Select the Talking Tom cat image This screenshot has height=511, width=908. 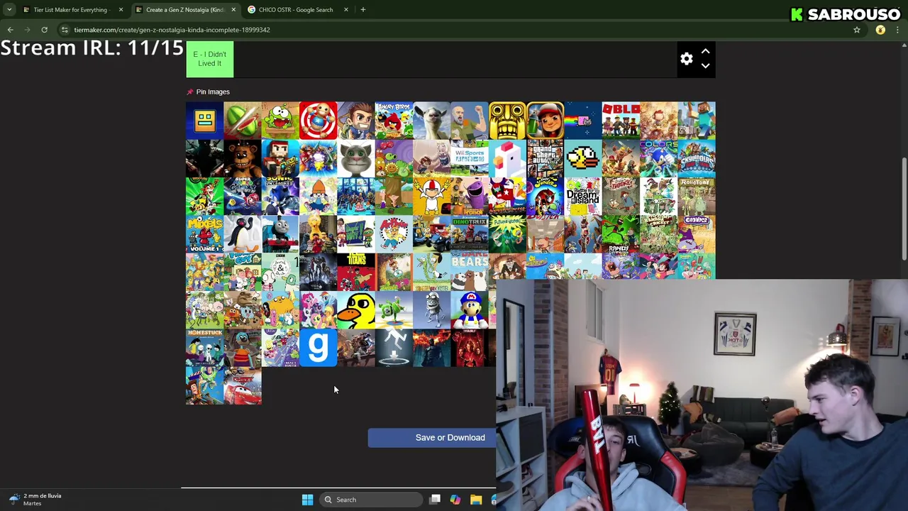click(x=355, y=158)
